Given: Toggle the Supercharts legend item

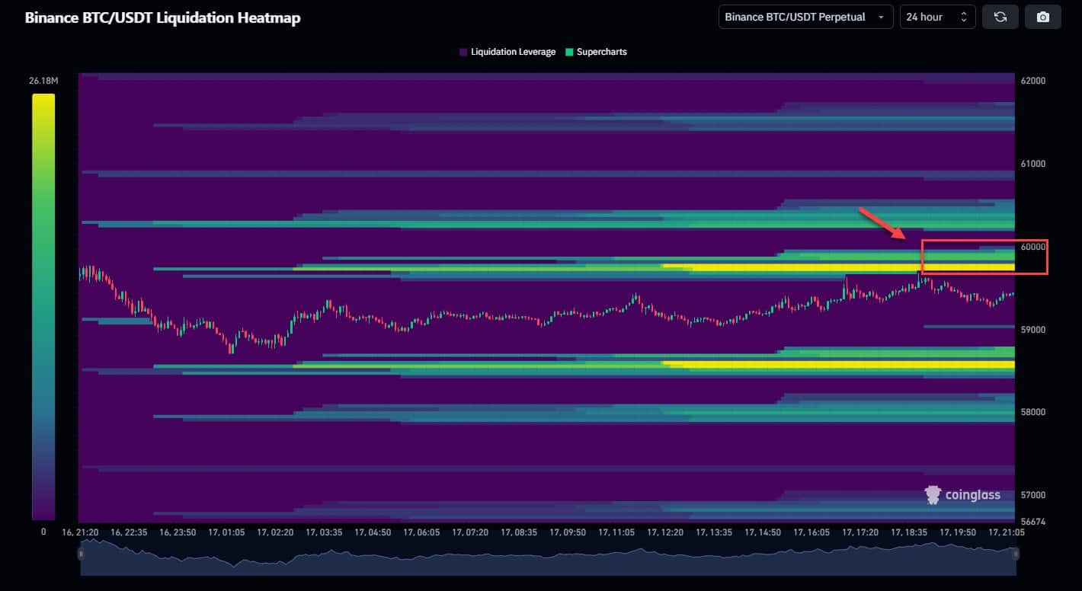Looking at the screenshot, I should [596, 52].
